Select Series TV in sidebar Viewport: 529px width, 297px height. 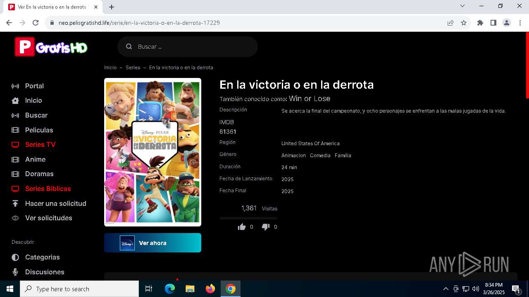click(x=40, y=145)
